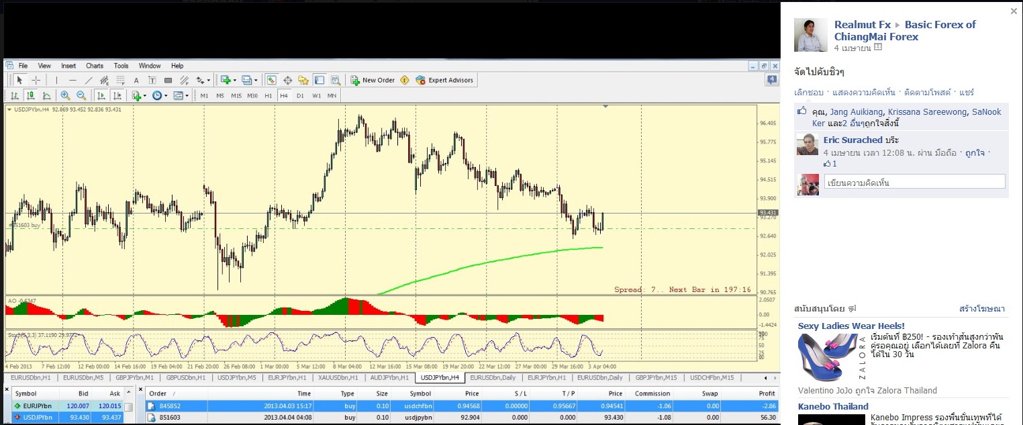
Task: Select the equidistant channel tool
Action: point(104,80)
